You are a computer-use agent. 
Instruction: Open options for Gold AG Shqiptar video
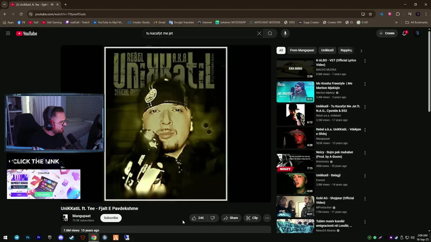click(x=365, y=199)
